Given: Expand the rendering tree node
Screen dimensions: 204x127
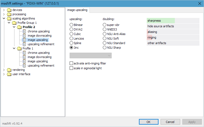Looking at the screenshot, I should point(4,70).
